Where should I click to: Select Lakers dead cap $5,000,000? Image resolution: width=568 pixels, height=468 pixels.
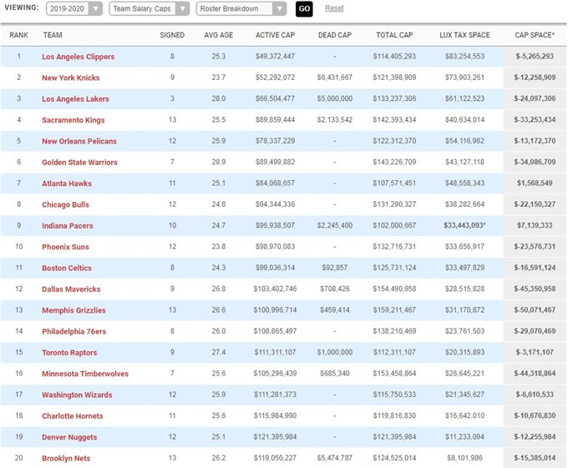pyautogui.click(x=335, y=98)
